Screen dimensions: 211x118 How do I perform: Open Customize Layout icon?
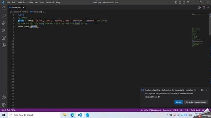(188, 2)
